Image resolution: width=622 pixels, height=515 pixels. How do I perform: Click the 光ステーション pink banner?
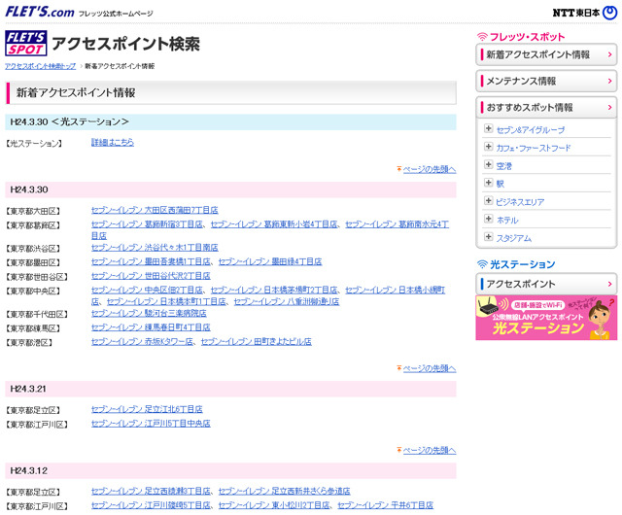(546, 318)
